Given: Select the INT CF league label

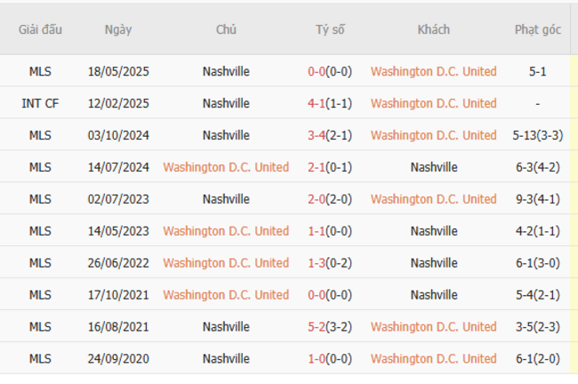Looking at the screenshot, I should point(40,103).
